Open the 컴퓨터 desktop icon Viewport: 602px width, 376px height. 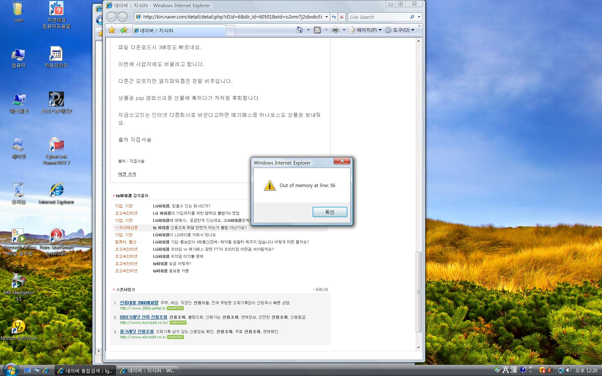(x=18, y=58)
